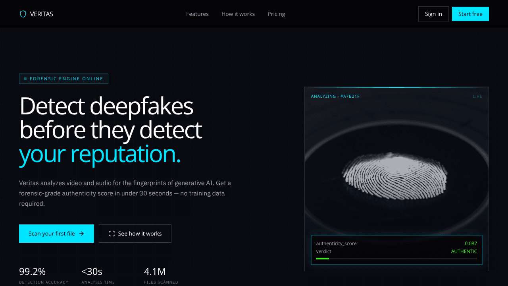Click the Veritas shield logo icon

[23, 14]
